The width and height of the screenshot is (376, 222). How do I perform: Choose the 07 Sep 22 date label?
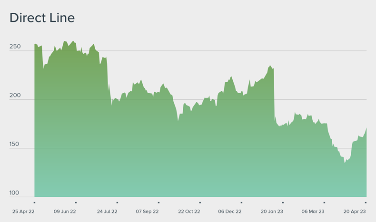(147, 211)
